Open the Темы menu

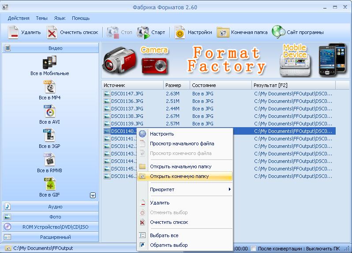tap(41, 18)
